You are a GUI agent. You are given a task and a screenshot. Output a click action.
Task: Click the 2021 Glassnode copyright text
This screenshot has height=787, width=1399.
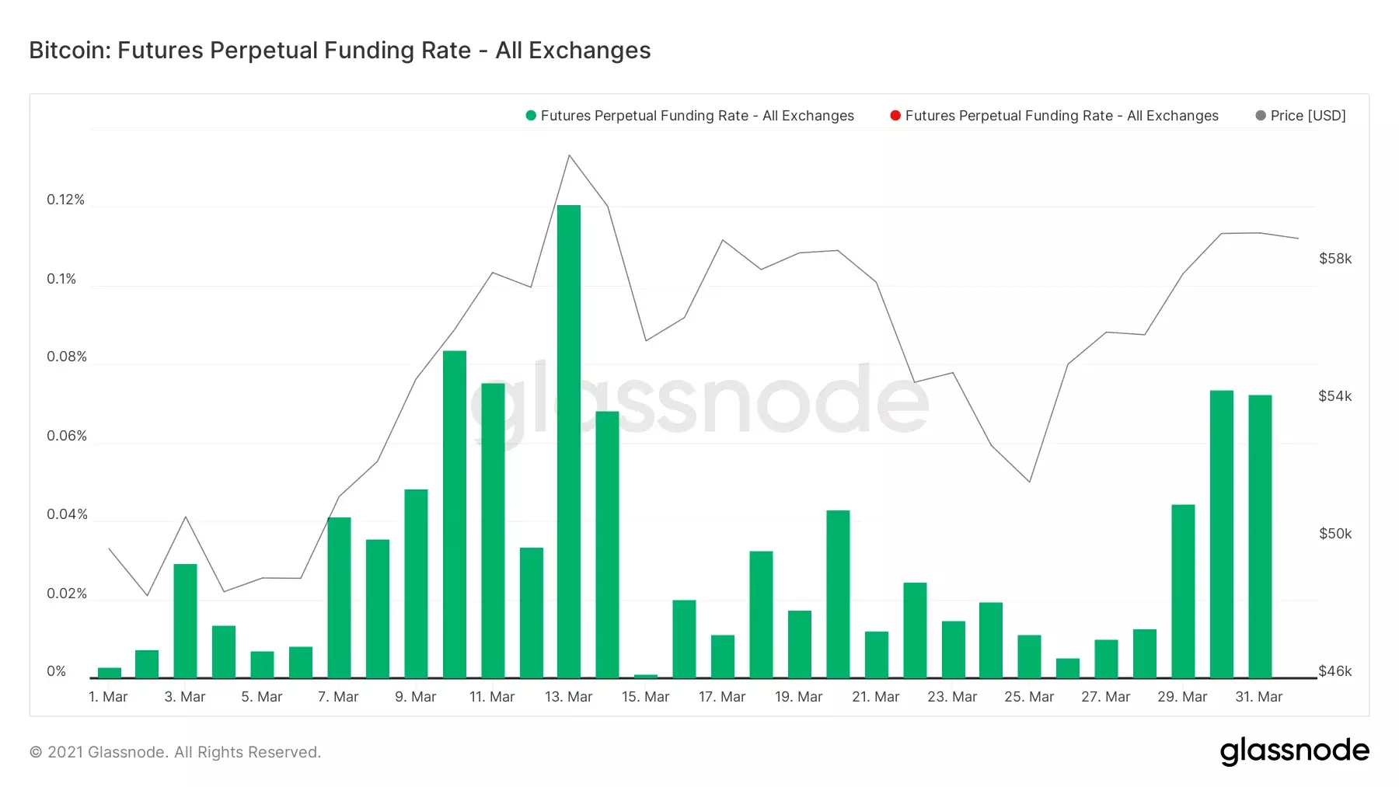point(175,752)
